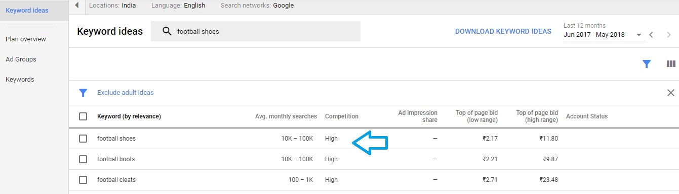Viewport: 679px width, 194px height.
Task: Open Ad Groups in sidebar
Action: (x=21, y=59)
